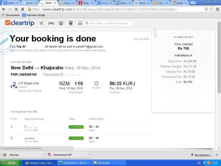Click the browser Back arrow
Viewport: 221px width, 166px height.
click(x=3, y=9)
